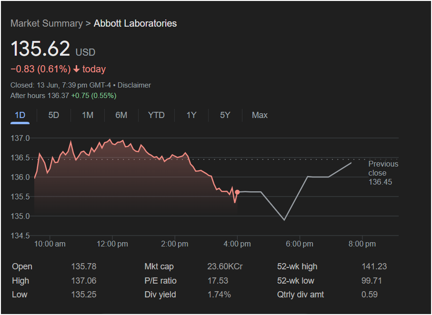Viewport: 432px width, 315px height.
Task: Show the Max chart range
Action: [260, 115]
